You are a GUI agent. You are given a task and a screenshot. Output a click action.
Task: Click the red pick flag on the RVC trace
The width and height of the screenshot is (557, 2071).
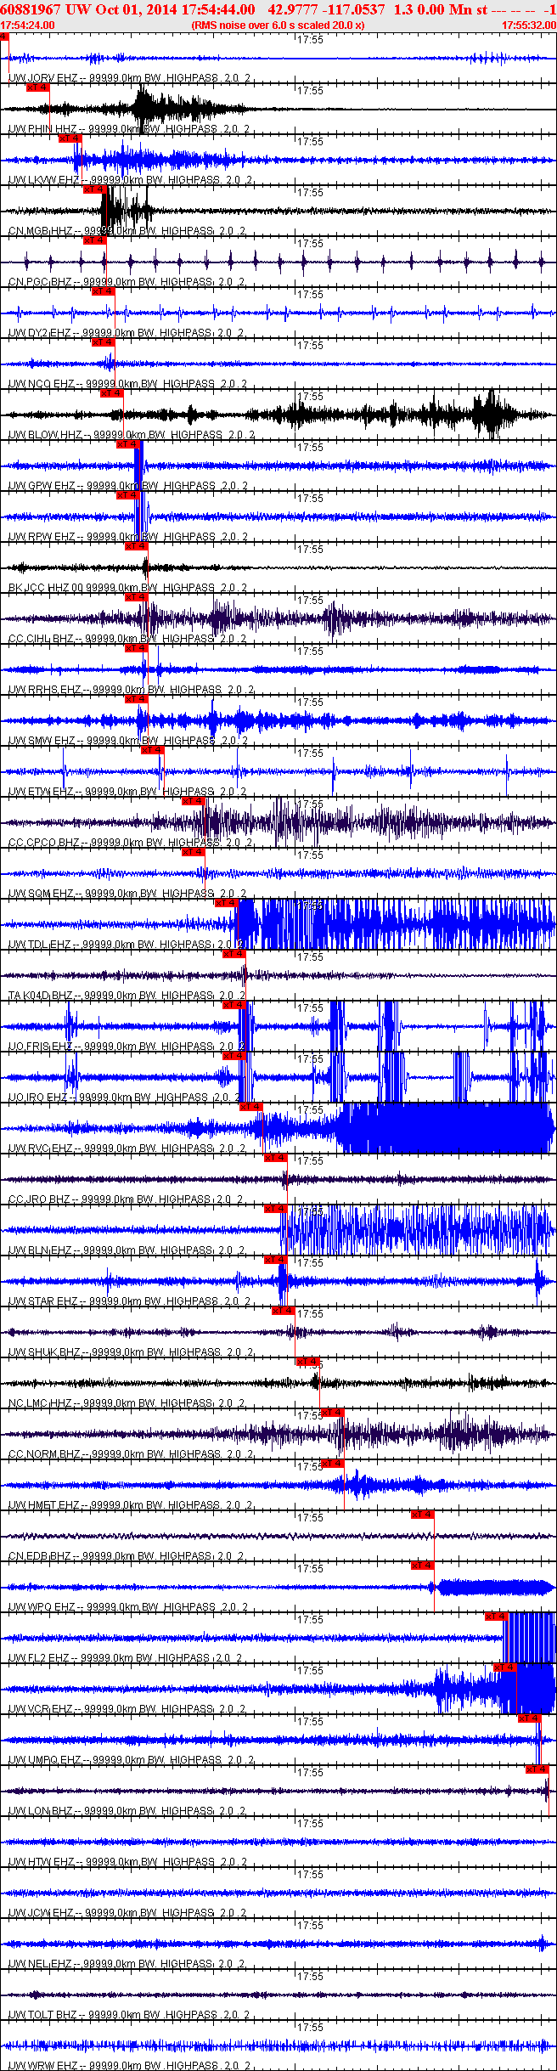tap(251, 1107)
